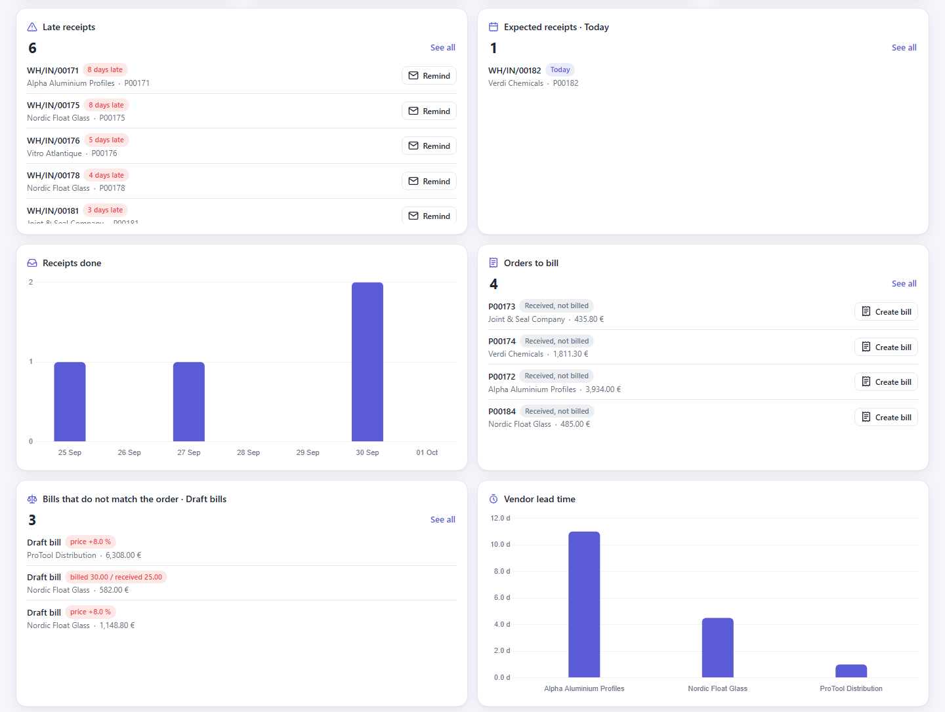Click the 3 days late badge on WH/IN/00181
This screenshot has width=945, height=712.
tap(105, 210)
